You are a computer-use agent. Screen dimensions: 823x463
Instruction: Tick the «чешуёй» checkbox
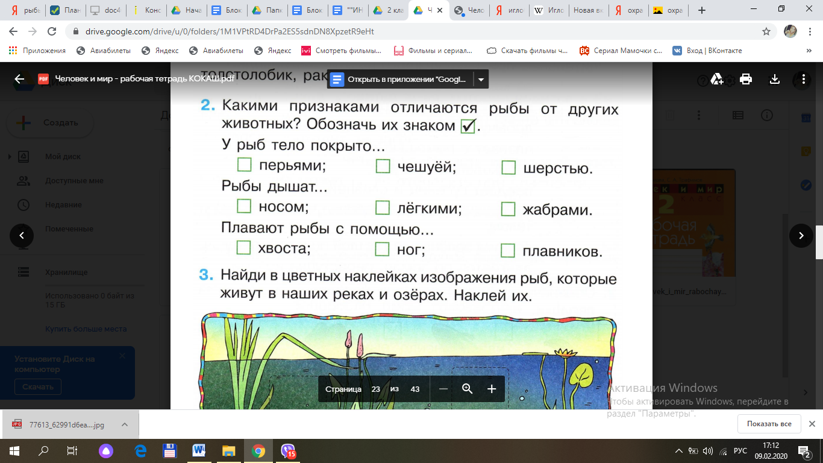(x=383, y=166)
